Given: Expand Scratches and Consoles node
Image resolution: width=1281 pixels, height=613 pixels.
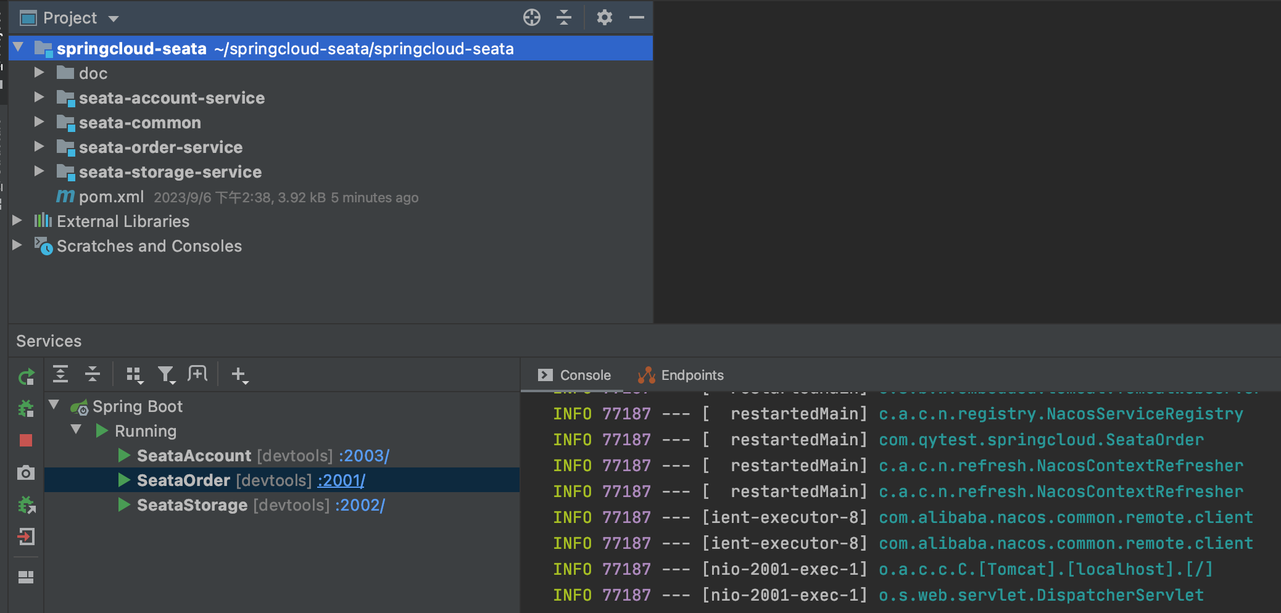Looking at the screenshot, I should click(x=17, y=245).
